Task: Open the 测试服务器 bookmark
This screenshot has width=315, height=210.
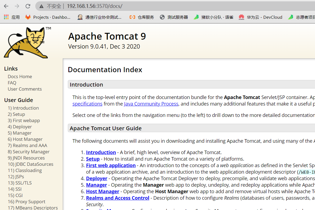Action: (x=174, y=17)
